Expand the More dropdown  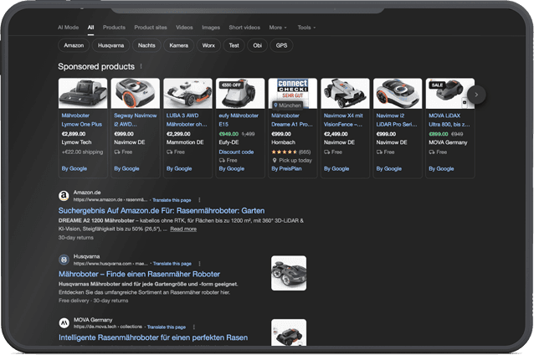pos(278,28)
